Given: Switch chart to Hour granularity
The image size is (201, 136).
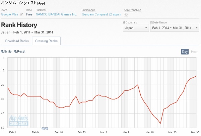Looking at the screenshot, I should (194, 52).
